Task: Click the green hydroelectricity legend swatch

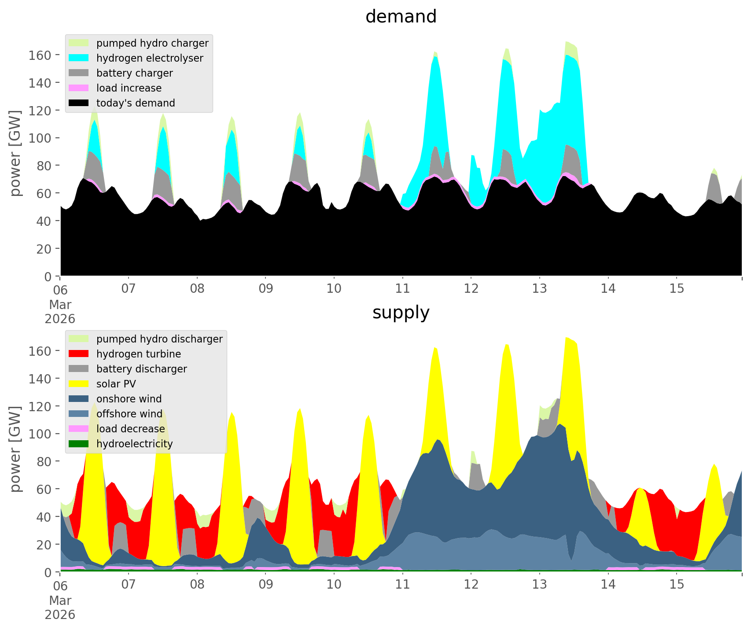Action: (x=79, y=444)
